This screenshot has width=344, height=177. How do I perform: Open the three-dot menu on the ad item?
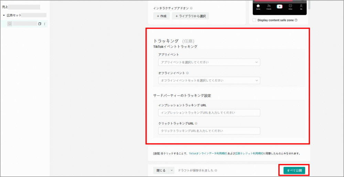coord(44,24)
